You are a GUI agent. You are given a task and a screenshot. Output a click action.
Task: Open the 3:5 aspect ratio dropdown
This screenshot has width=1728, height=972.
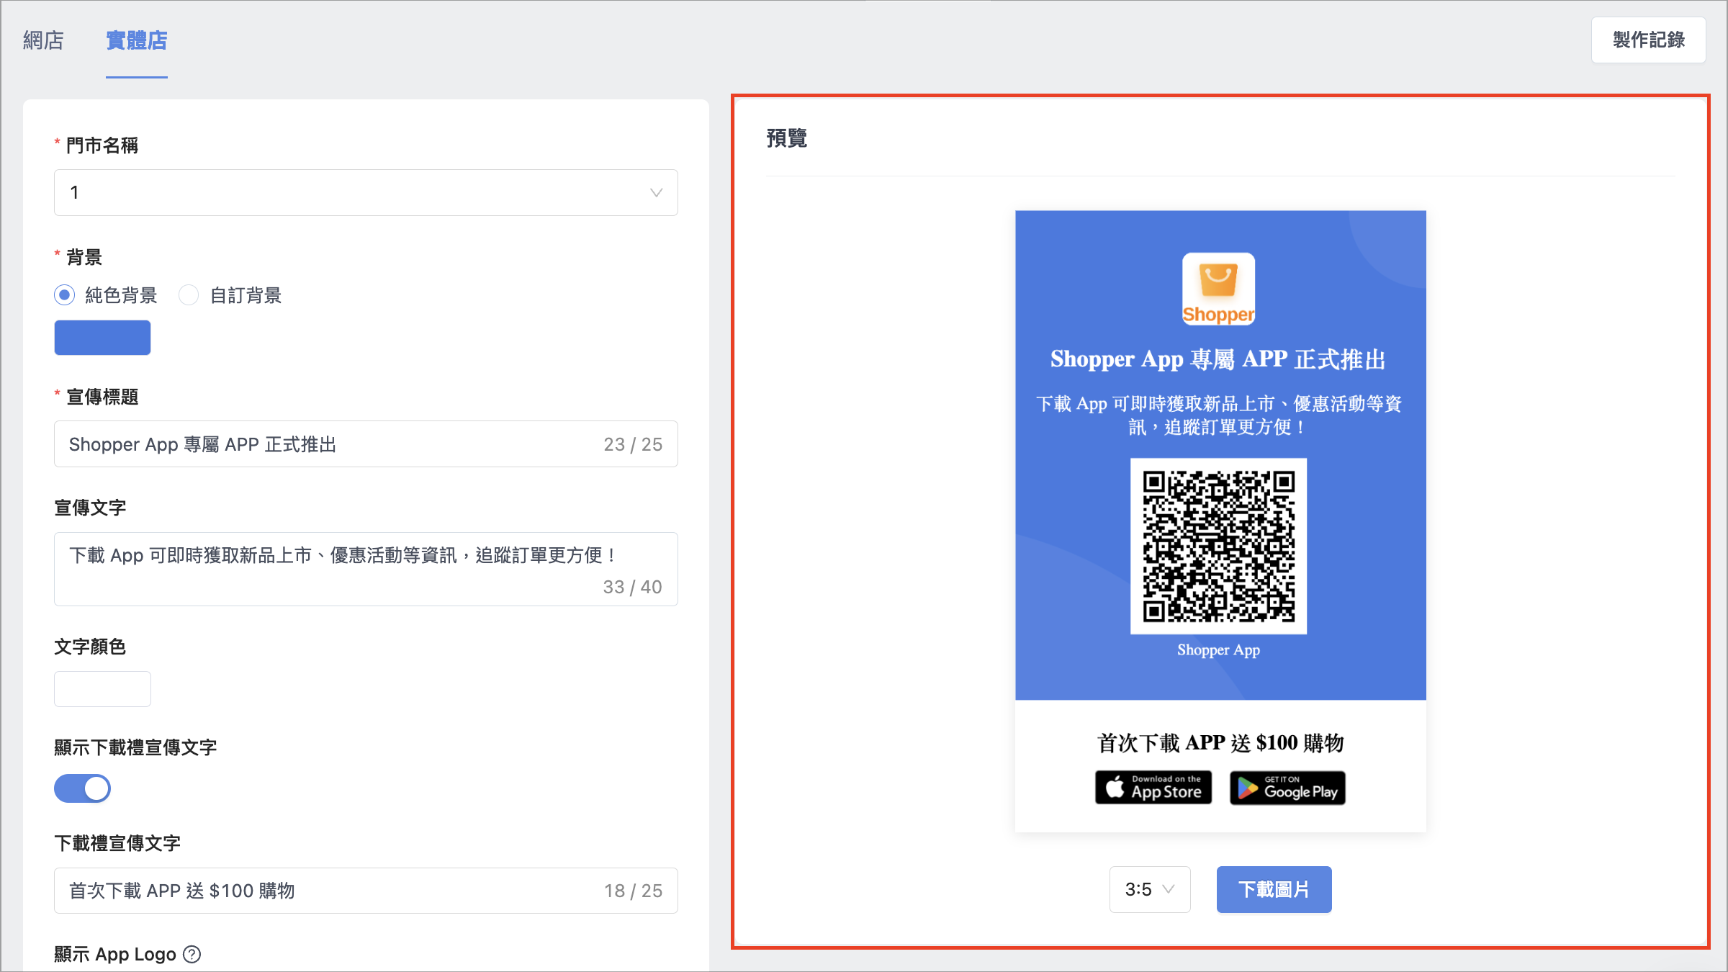pos(1150,890)
